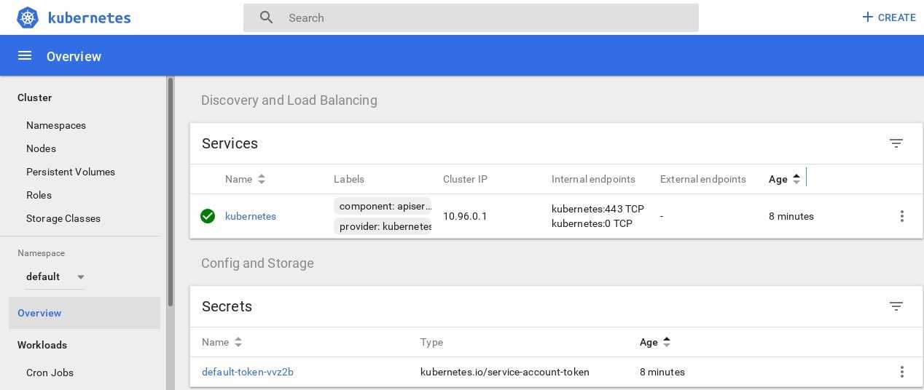Click the search magnifier icon
The height and width of the screenshot is (390, 924).
pos(267,17)
